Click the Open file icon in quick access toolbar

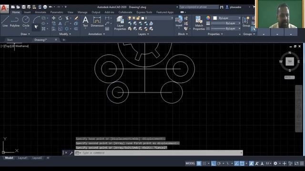18,7
